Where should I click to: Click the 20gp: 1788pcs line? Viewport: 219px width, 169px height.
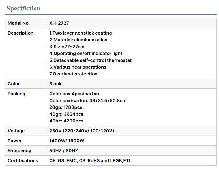66,107
